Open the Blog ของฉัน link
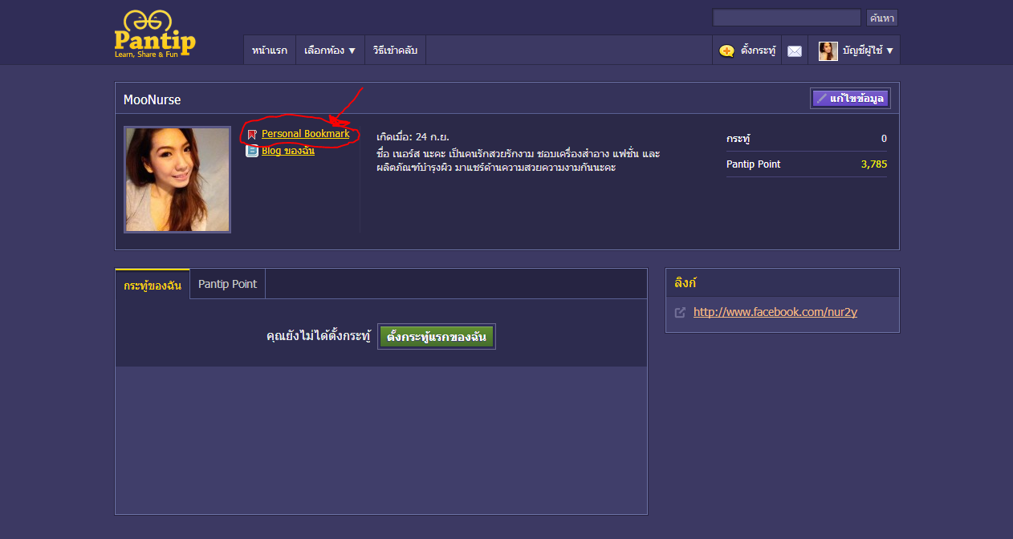This screenshot has height=539, width=1013. pos(287,150)
